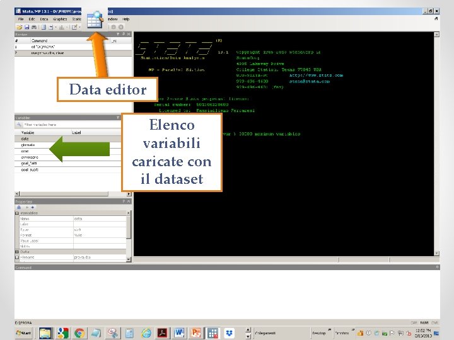Open the Snipping Tool taskbar icon
The height and width of the screenshot is (340, 454).
[x=112, y=333]
